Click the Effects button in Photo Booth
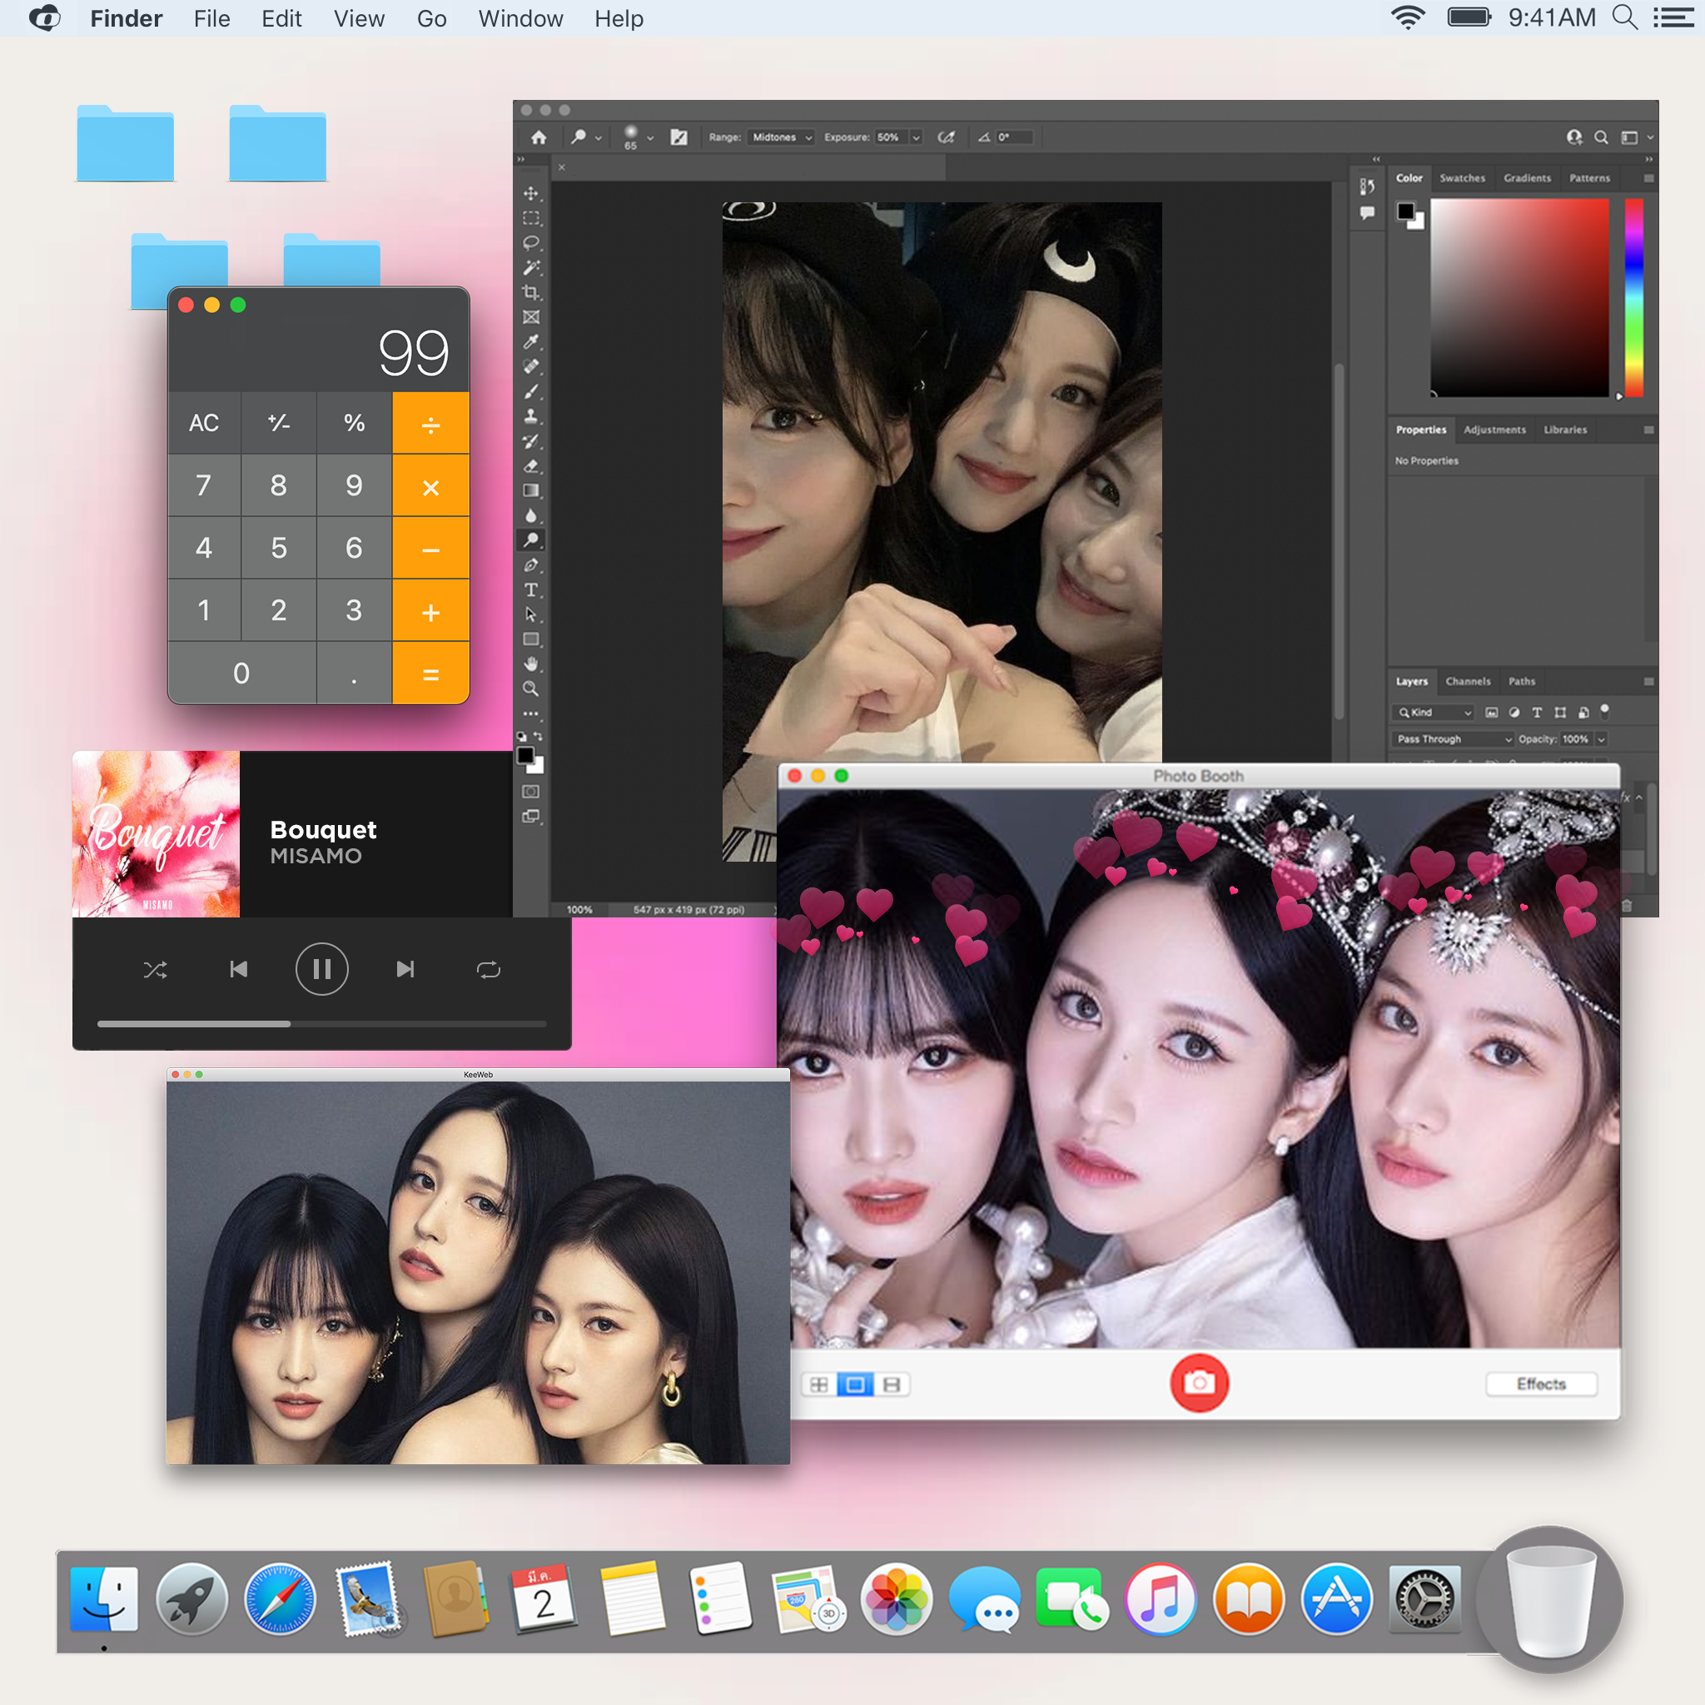1705x1705 pixels. tap(1541, 1384)
